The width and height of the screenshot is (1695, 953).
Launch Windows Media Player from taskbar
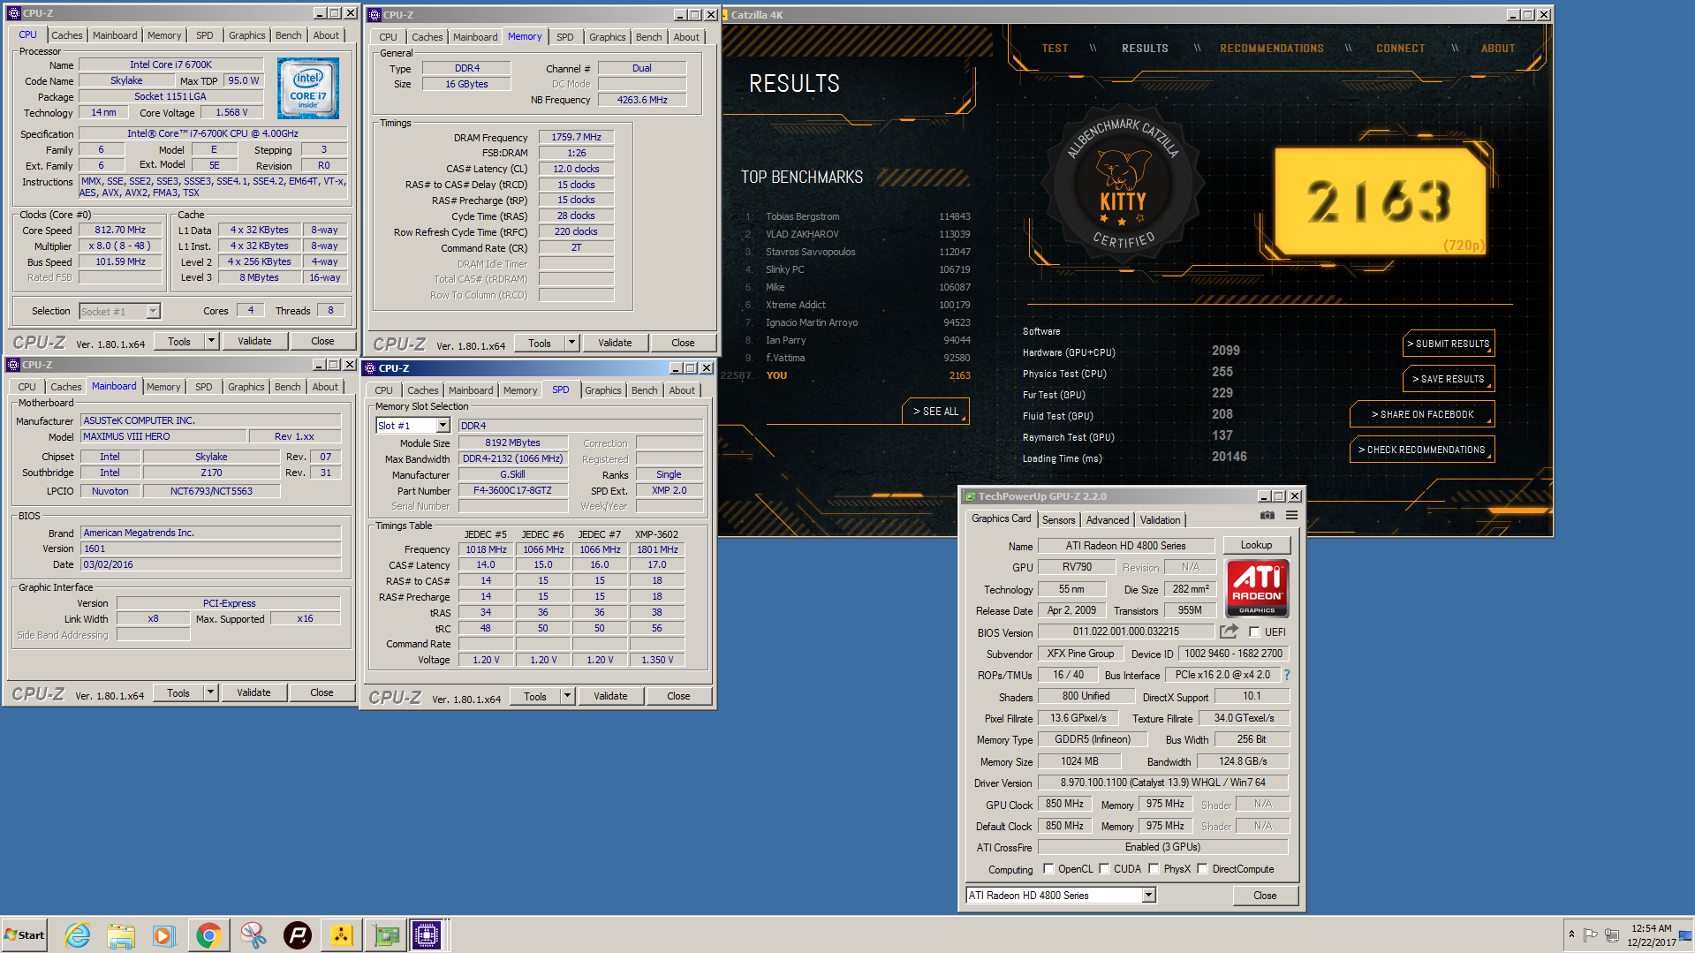click(164, 935)
